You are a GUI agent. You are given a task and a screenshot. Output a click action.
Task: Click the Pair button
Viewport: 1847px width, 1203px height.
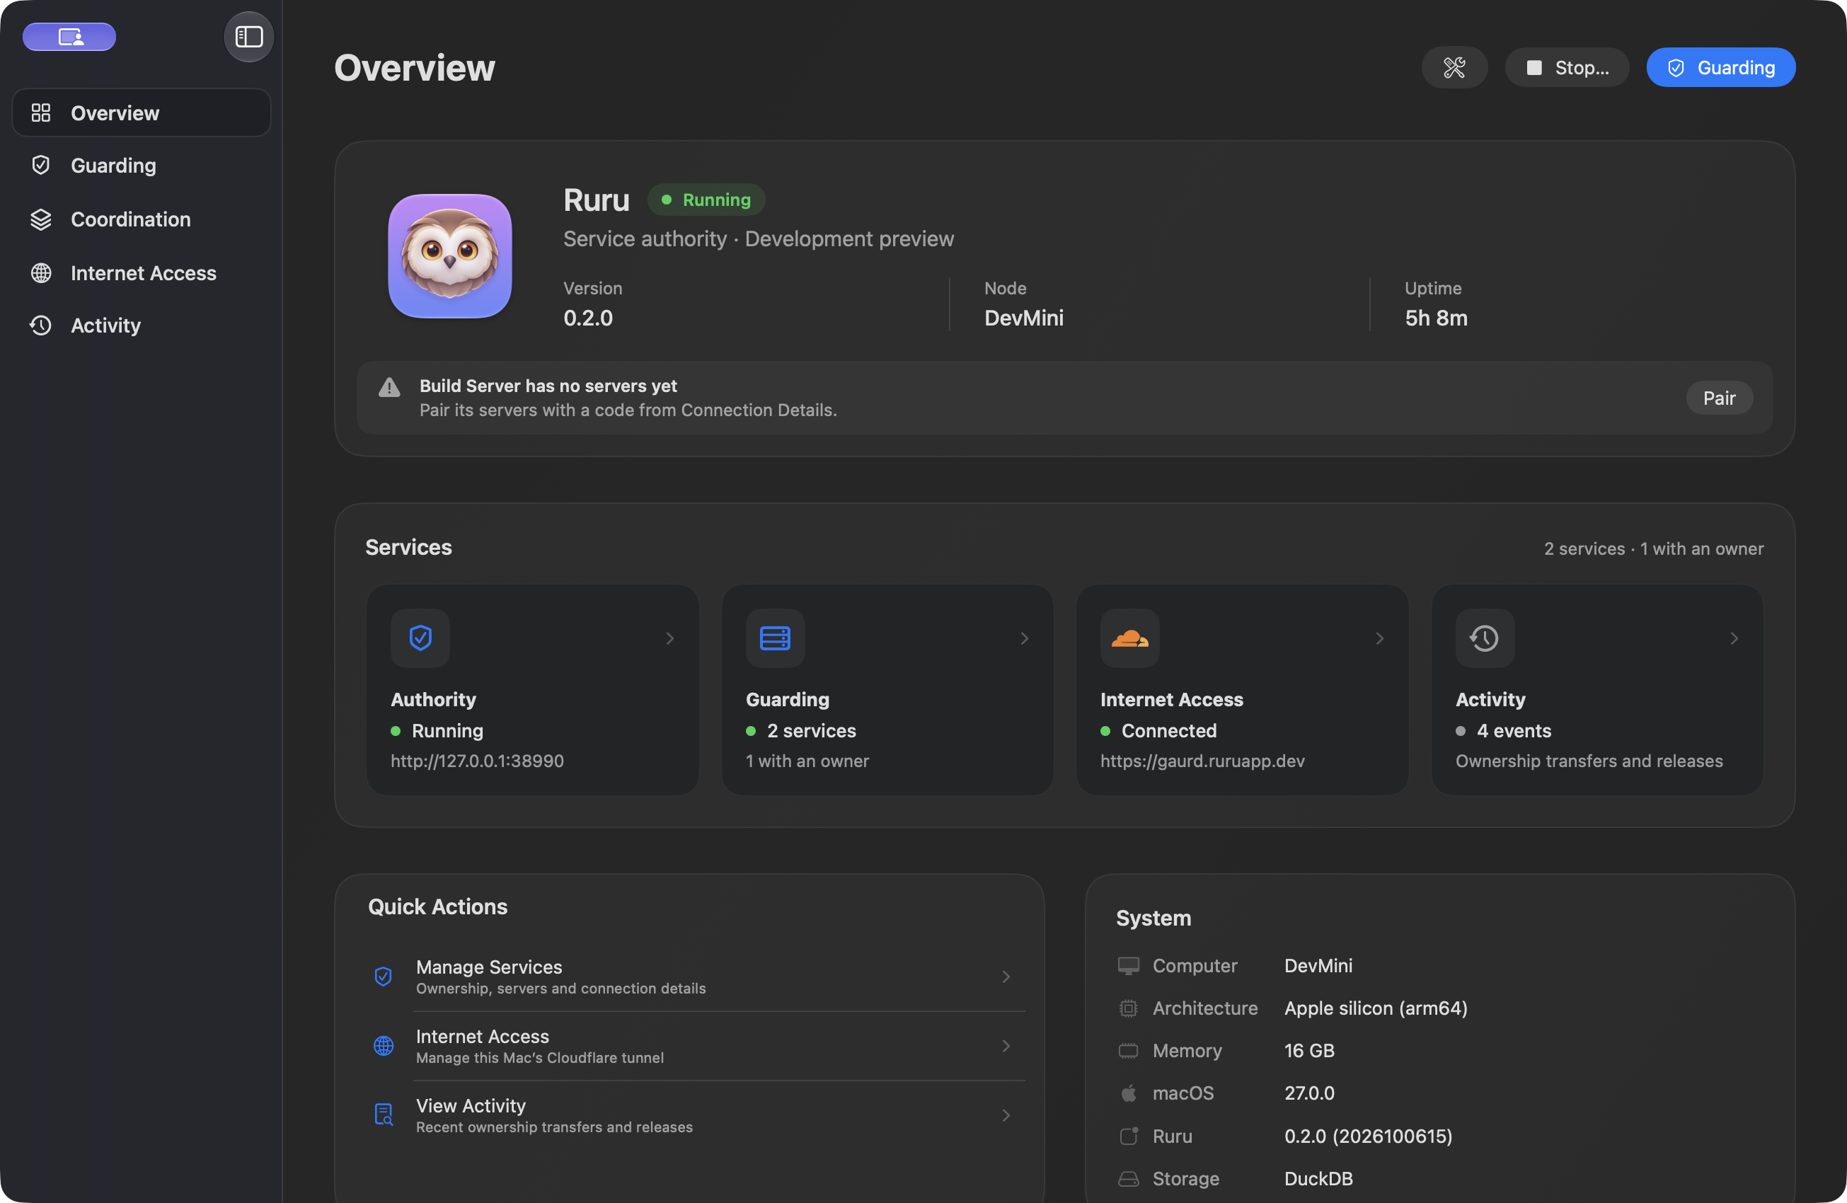1719,398
